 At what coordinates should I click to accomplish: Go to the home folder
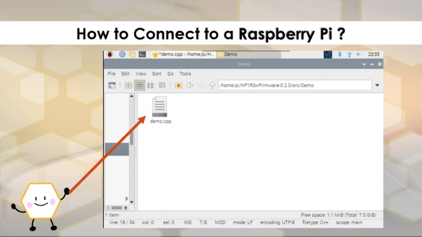point(178,86)
